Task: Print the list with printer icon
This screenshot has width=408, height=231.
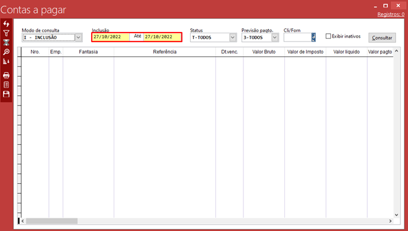Action: 6,75
